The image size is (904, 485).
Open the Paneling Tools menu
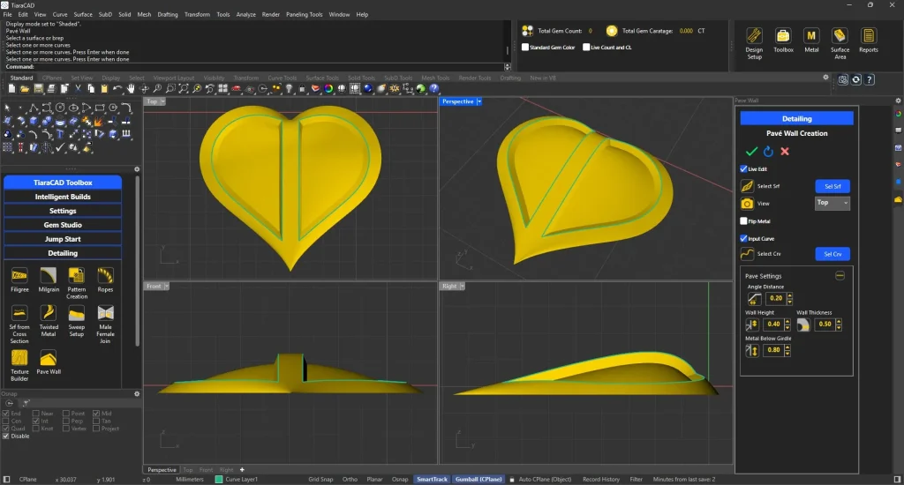304,15
